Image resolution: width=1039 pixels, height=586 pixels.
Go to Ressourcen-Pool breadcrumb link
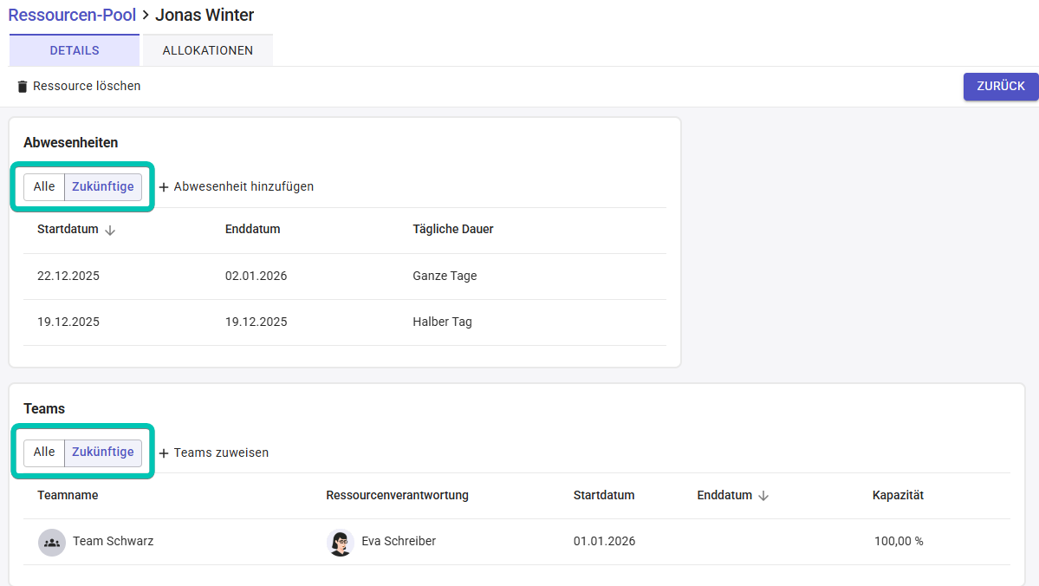point(72,15)
